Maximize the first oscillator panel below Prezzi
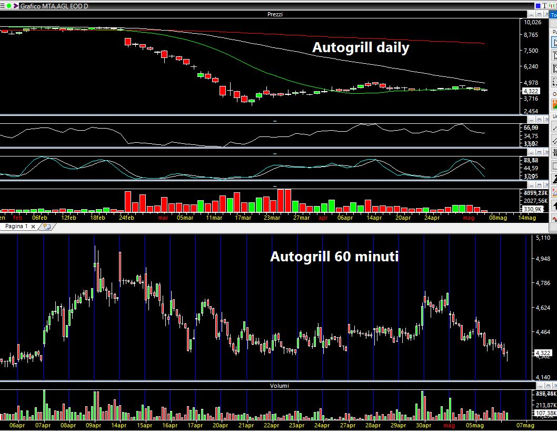The image size is (557, 431). (x=539, y=120)
